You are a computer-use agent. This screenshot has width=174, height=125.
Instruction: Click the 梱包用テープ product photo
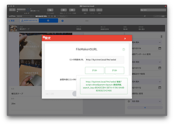pos(30,59)
